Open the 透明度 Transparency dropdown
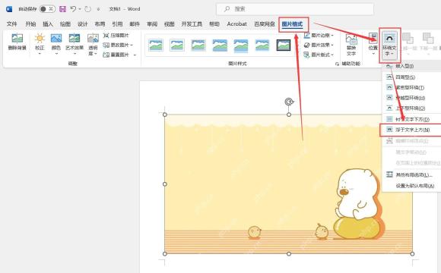 93,45
